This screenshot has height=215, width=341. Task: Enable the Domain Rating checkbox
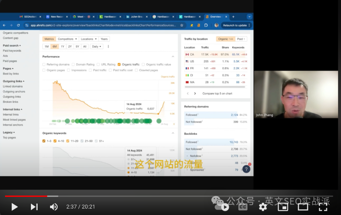73,64
